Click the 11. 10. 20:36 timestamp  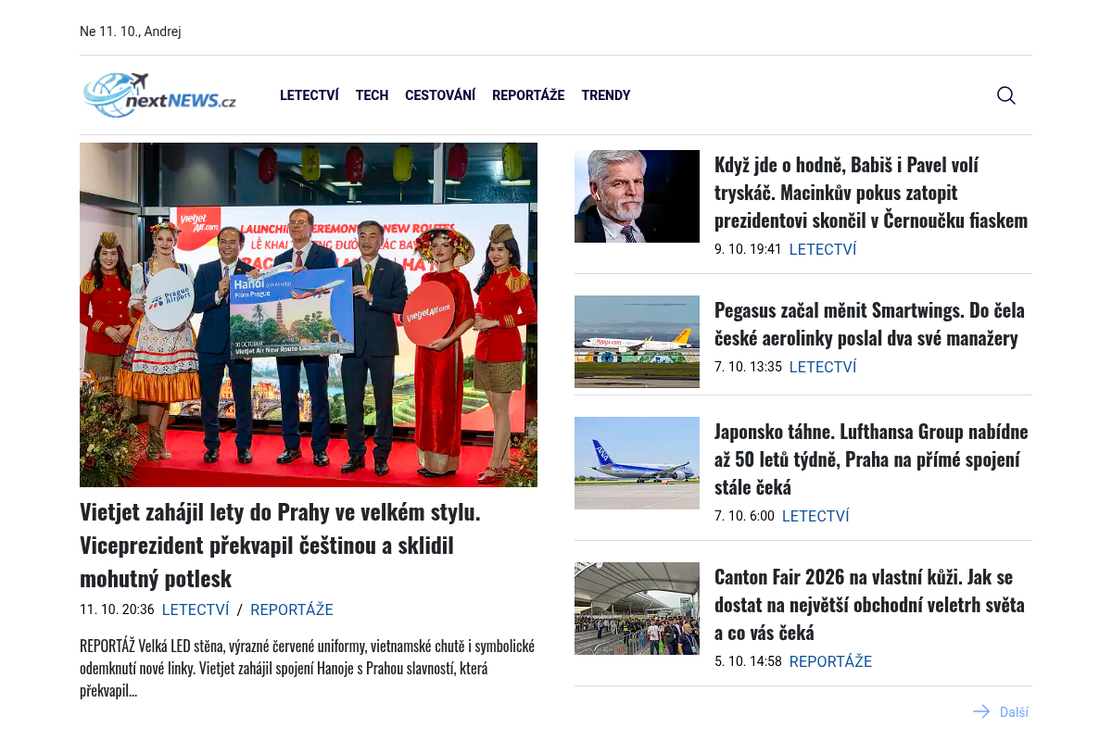coord(117,609)
